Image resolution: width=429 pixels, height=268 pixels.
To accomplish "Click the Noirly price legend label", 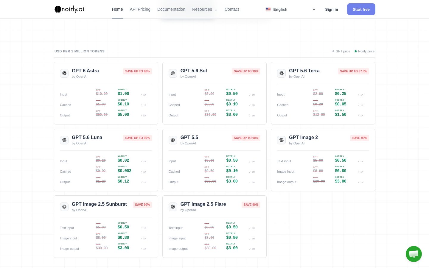I will [366, 51].
